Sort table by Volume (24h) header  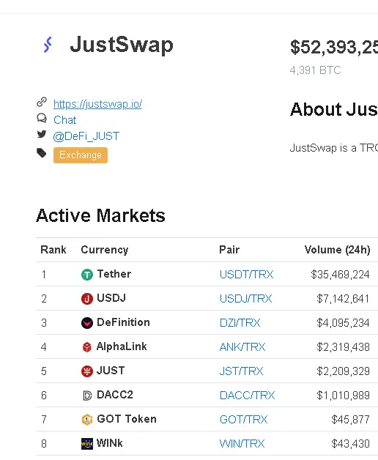(337, 250)
